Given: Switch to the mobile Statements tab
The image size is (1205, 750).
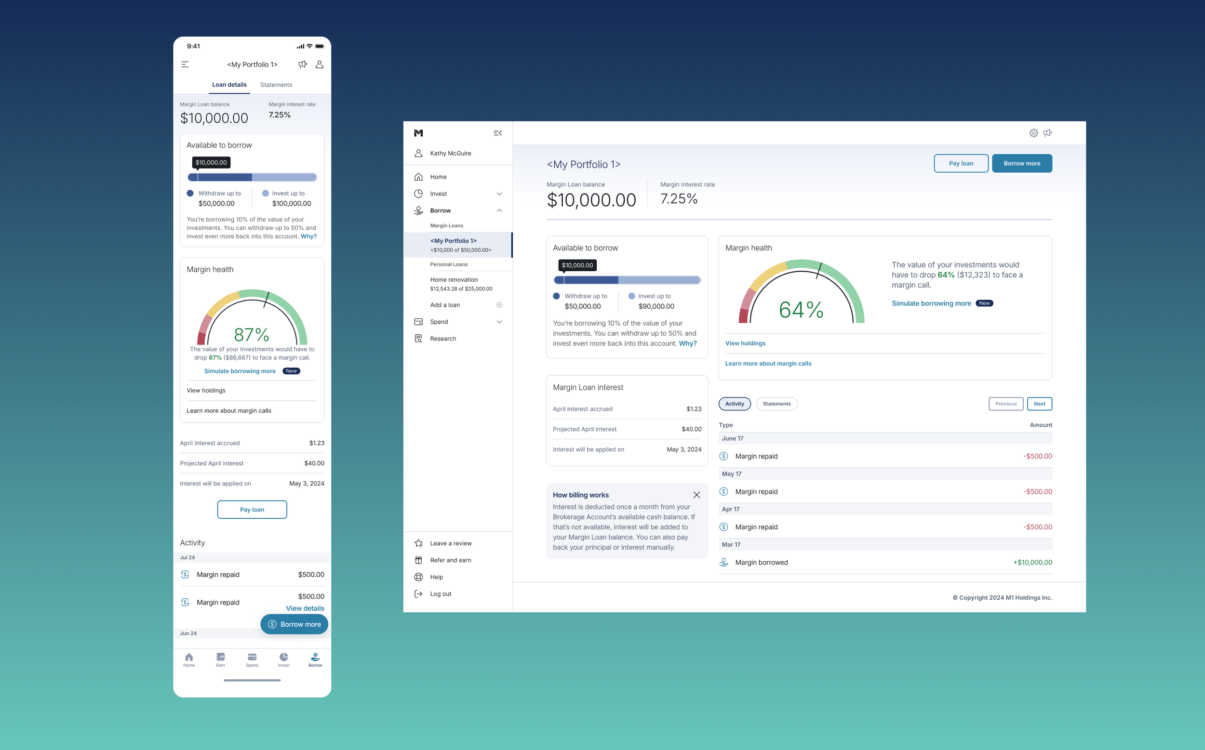Looking at the screenshot, I should [x=276, y=85].
